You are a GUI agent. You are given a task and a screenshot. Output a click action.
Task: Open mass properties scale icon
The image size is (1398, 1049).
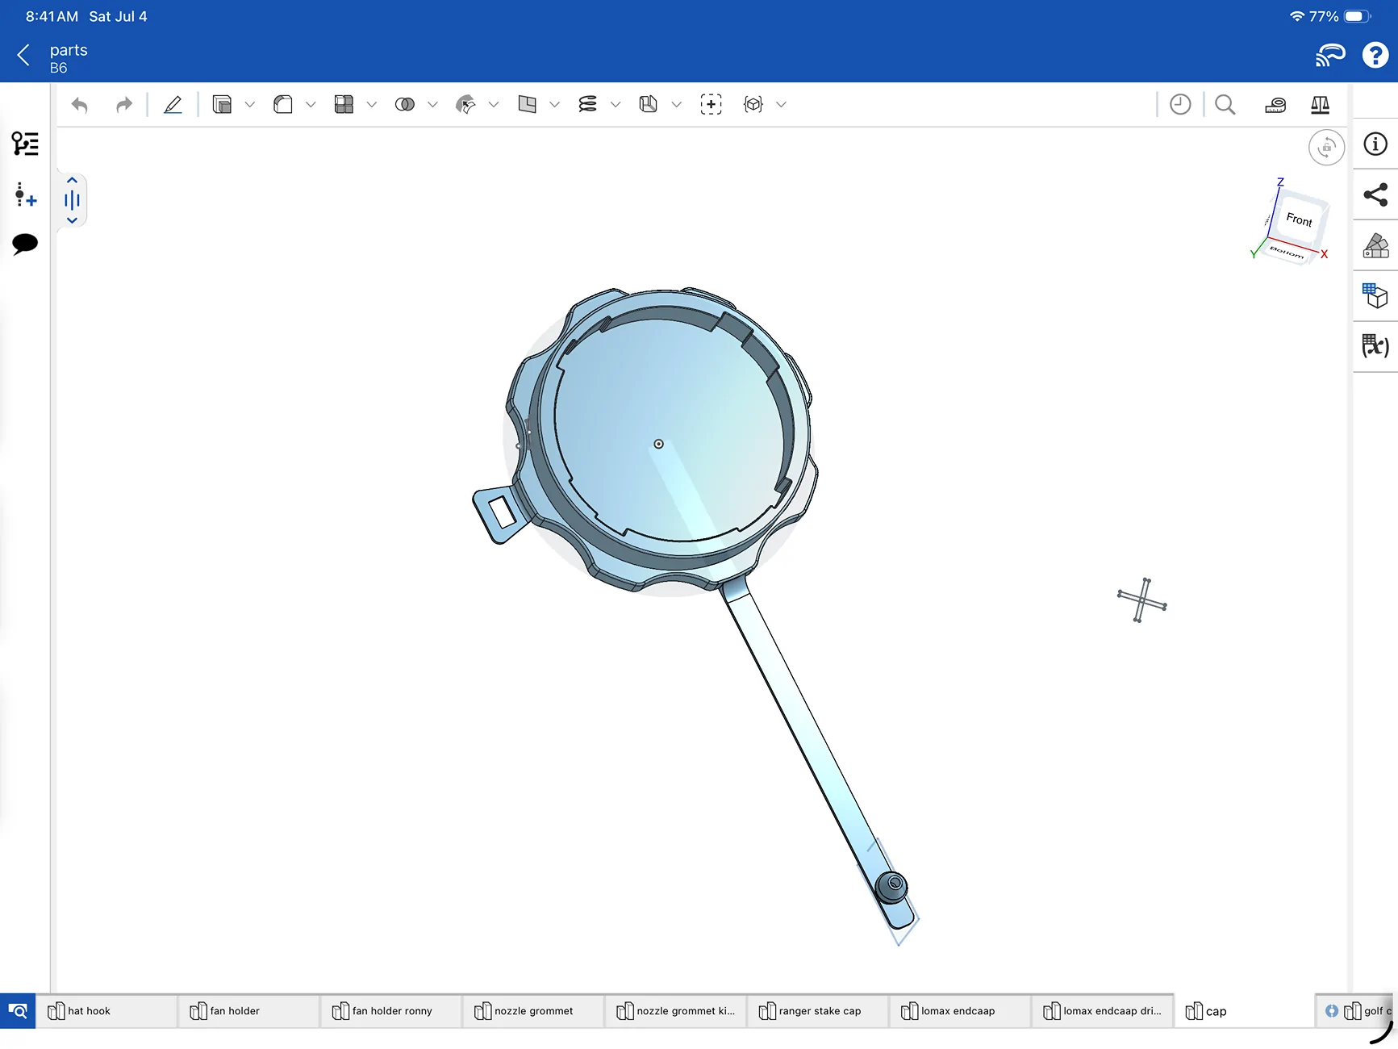(x=1321, y=105)
